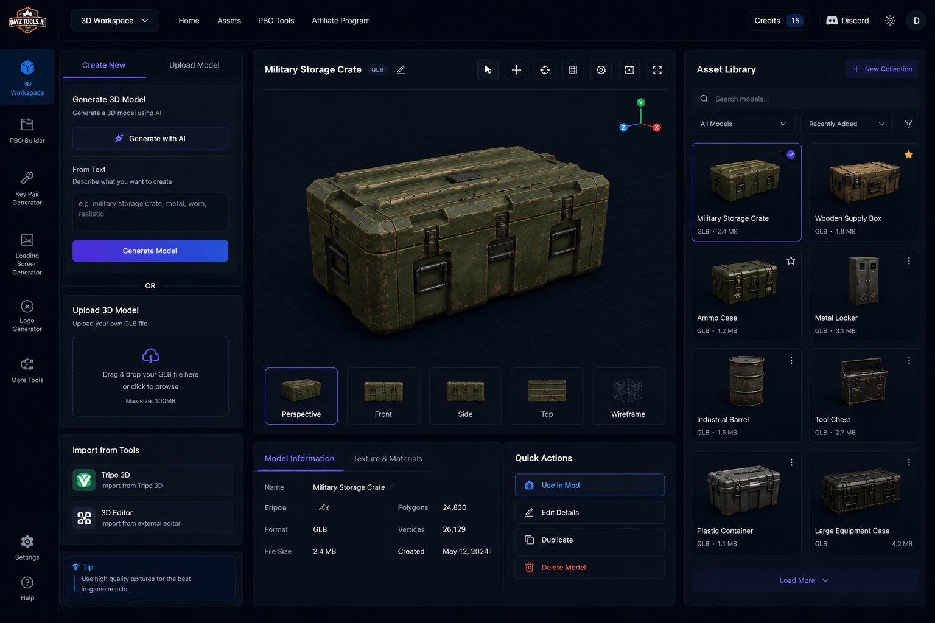Select the Side view thumbnail
The width and height of the screenshot is (935, 623).
(465, 396)
